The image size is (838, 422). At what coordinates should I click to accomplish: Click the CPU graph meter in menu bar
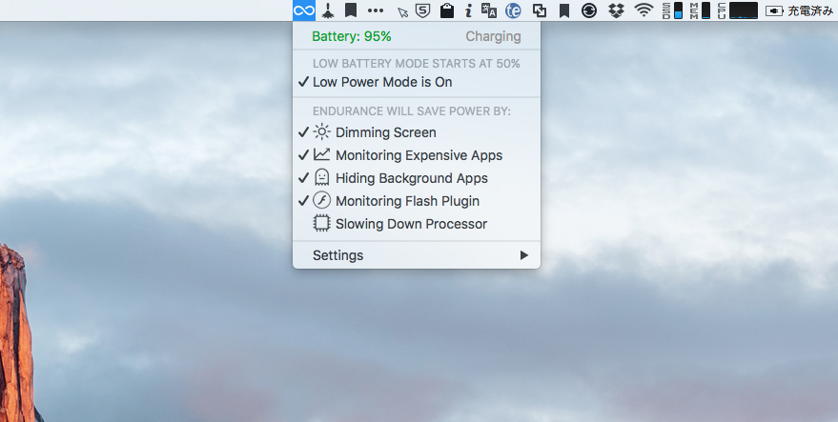coord(738,10)
